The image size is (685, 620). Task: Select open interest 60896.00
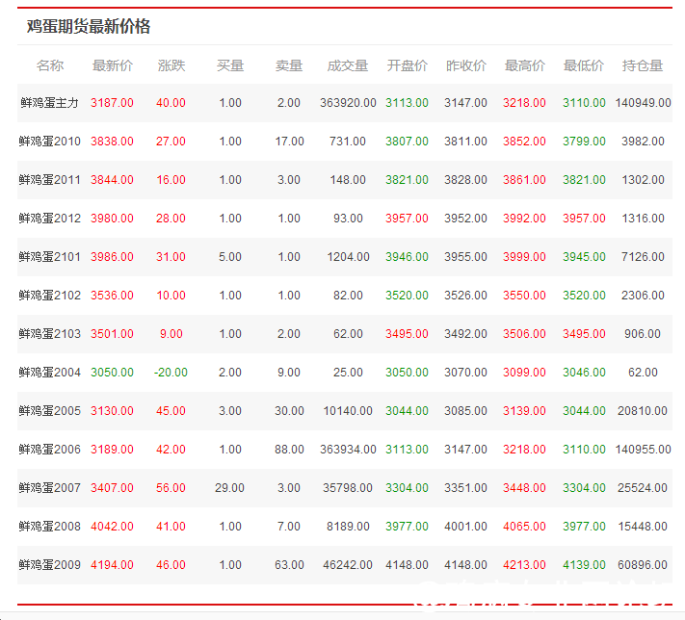[643, 565]
